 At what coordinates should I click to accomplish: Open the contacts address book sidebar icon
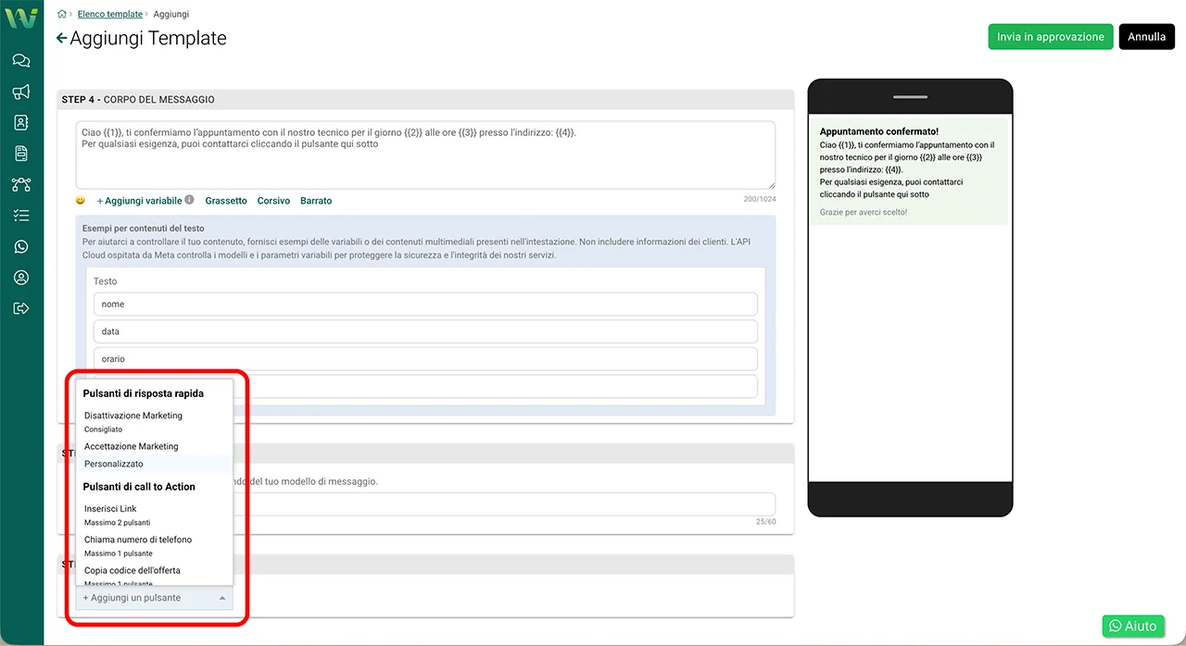[x=20, y=122]
